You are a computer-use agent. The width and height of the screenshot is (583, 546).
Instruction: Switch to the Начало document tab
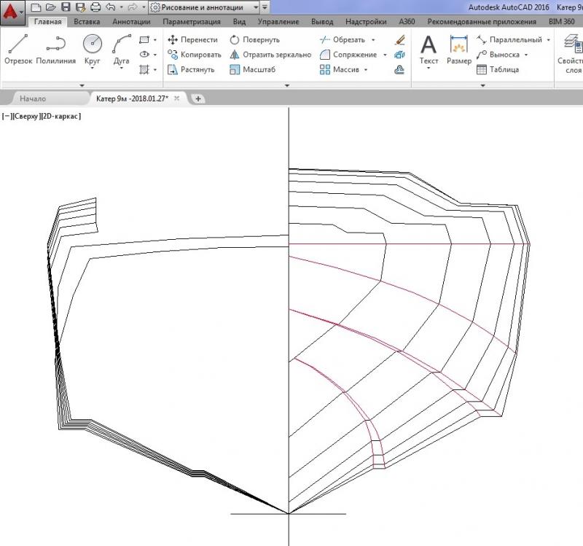coord(33,98)
